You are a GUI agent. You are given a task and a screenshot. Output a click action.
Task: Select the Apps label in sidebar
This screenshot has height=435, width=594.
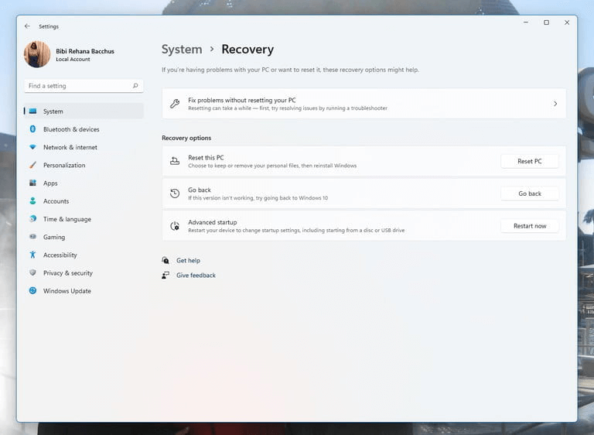tap(50, 183)
